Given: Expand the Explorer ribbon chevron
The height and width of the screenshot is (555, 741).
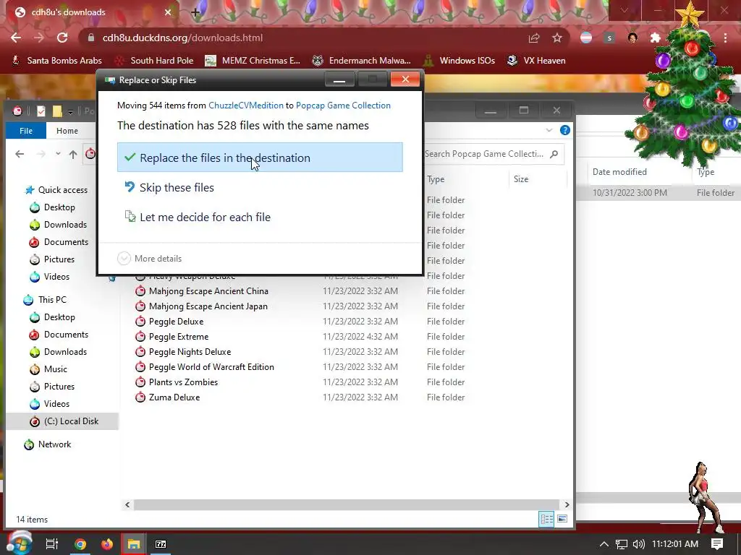Looking at the screenshot, I should coord(549,130).
